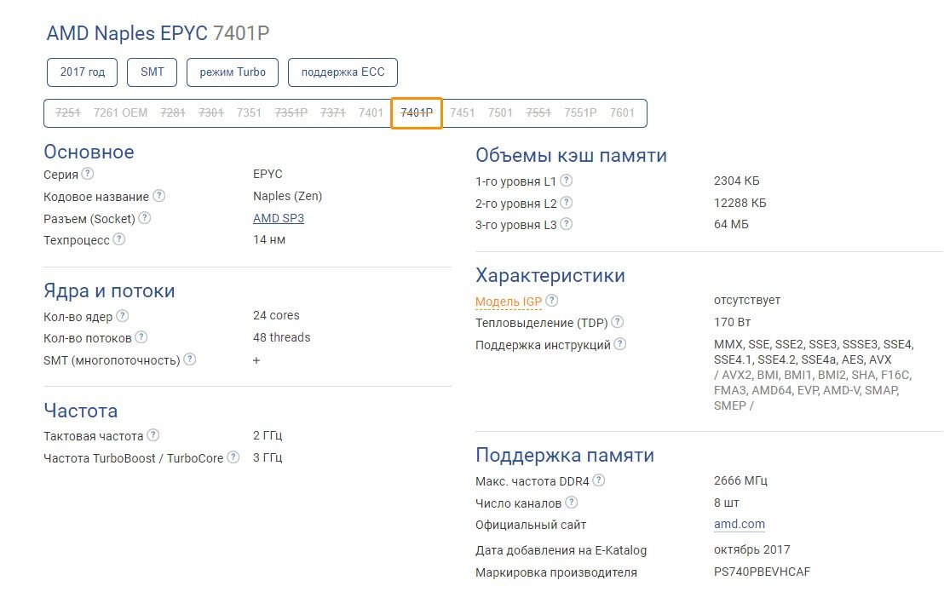
Task: Open the AMD SP3 socket link
Action: [278, 218]
